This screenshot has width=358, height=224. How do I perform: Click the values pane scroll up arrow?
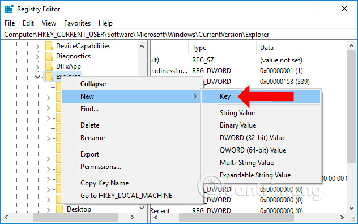point(351,46)
